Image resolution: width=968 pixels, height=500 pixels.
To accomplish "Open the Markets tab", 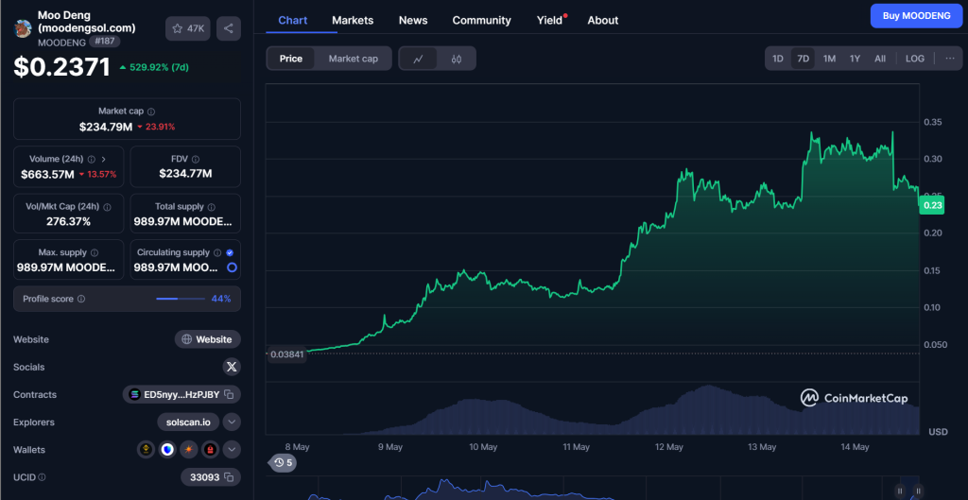I will pyautogui.click(x=353, y=21).
